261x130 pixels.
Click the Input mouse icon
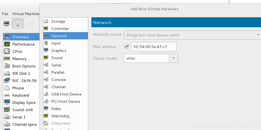[x=46, y=43]
